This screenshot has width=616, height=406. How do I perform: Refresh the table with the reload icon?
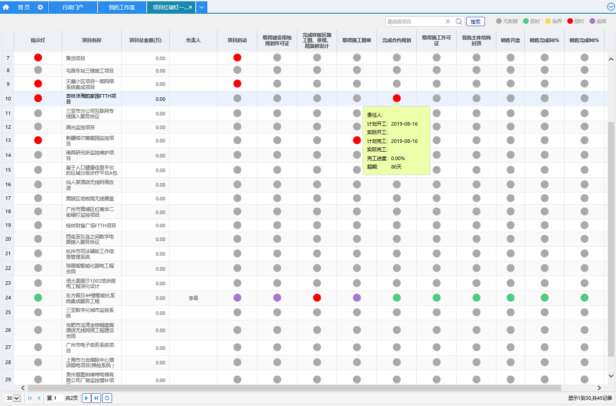(107, 398)
